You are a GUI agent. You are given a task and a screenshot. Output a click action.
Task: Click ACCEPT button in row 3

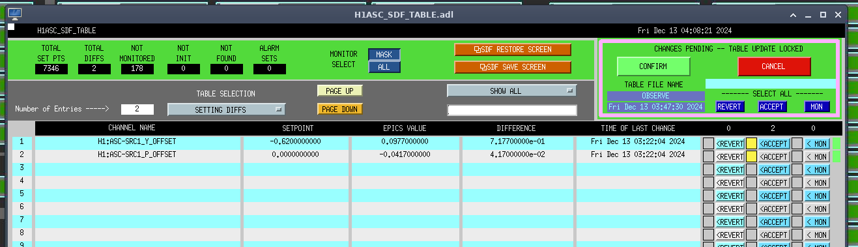click(774, 169)
